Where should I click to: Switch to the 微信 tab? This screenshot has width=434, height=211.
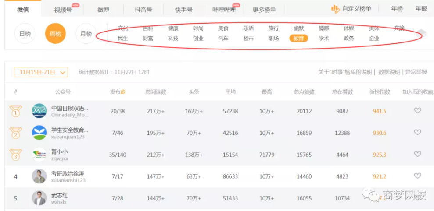pyautogui.click(x=23, y=10)
